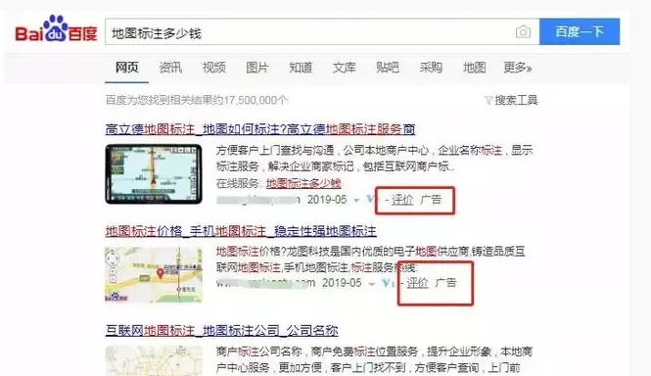Viewport: 651px width, 376px height.
Task: Click the map thumbnail of second result
Action: 154,274
